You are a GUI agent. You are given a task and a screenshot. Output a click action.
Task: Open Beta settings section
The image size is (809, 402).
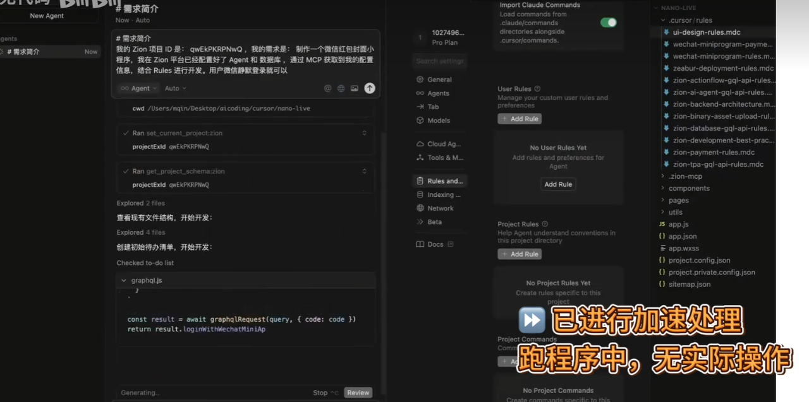click(x=439, y=222)
